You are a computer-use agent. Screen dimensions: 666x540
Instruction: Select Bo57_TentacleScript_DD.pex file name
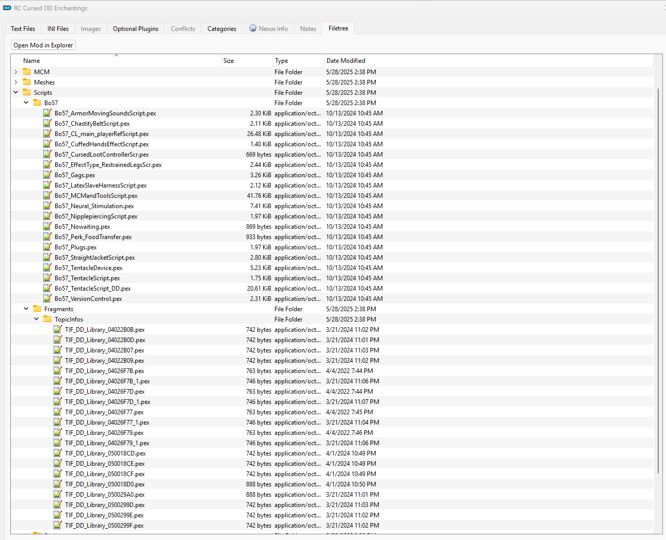click(x=93, y=289)
